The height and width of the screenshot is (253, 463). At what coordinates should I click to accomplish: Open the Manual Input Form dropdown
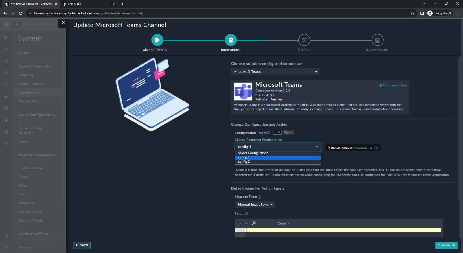click(x=255, y=204)
